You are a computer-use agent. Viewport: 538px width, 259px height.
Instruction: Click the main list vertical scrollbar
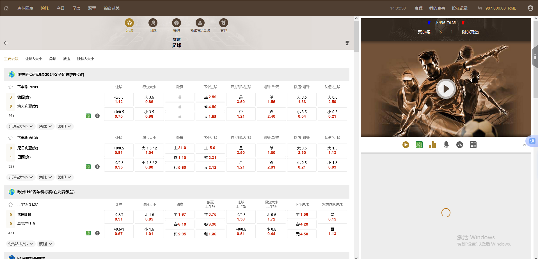click(x=356, y=37)
